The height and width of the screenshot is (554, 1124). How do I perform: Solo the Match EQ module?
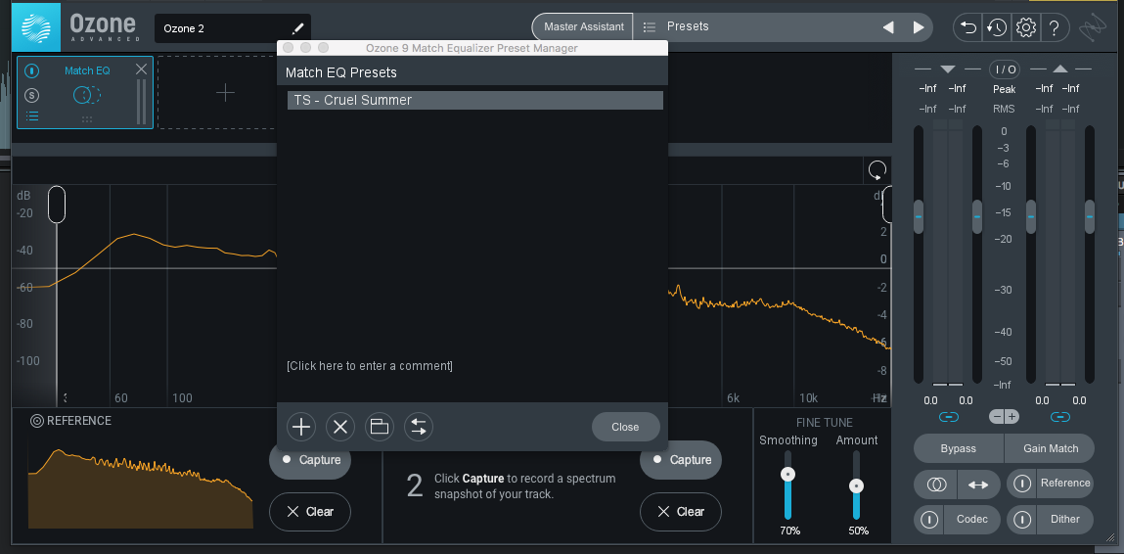coord(31,95)
